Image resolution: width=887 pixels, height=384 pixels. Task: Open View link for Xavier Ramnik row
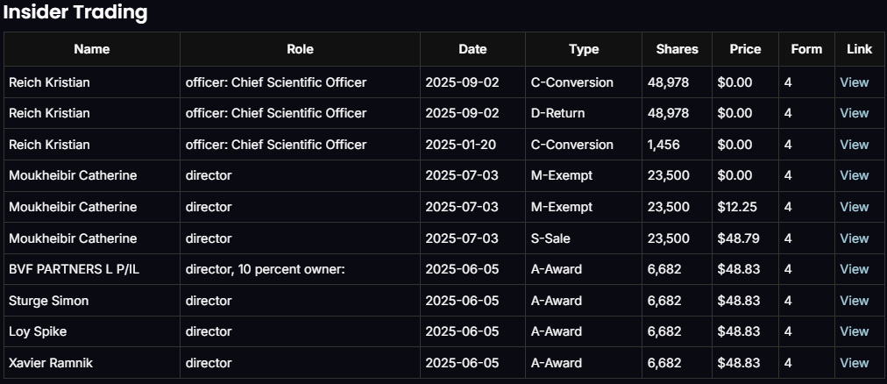[854, 363]
